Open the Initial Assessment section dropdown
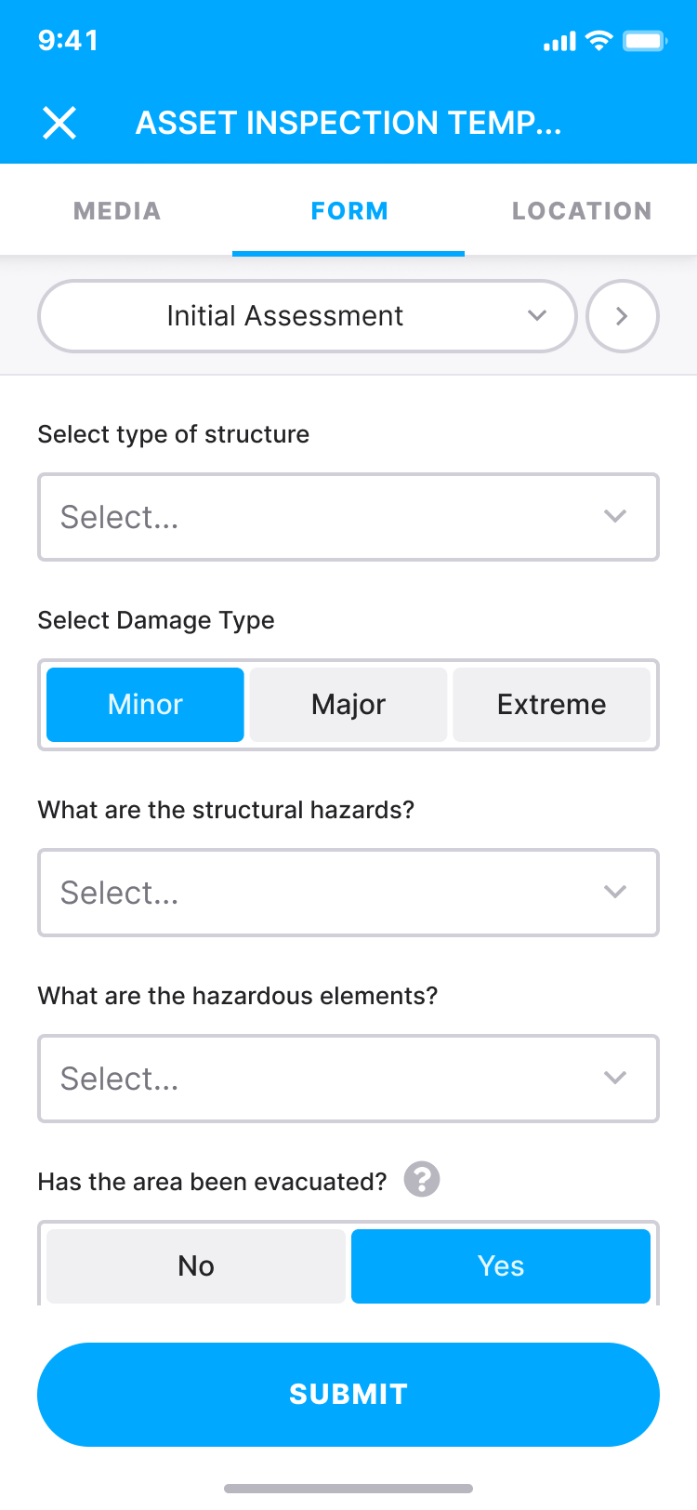Screen dimensions: 697x1510 [x=308, y=315]
